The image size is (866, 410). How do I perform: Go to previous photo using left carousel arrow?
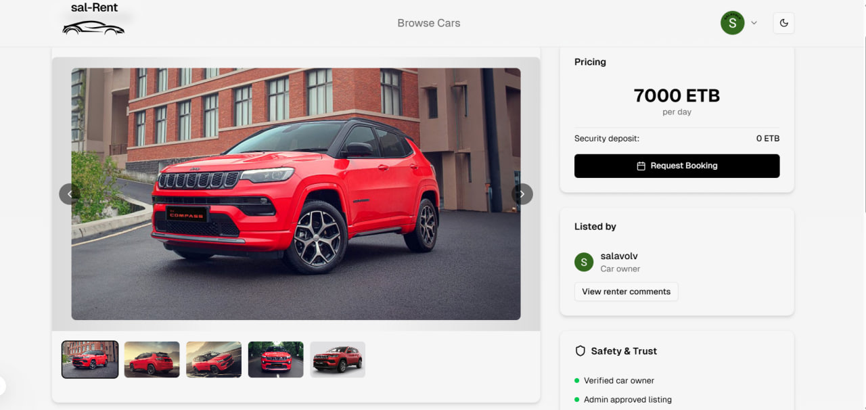pos(70,193)
